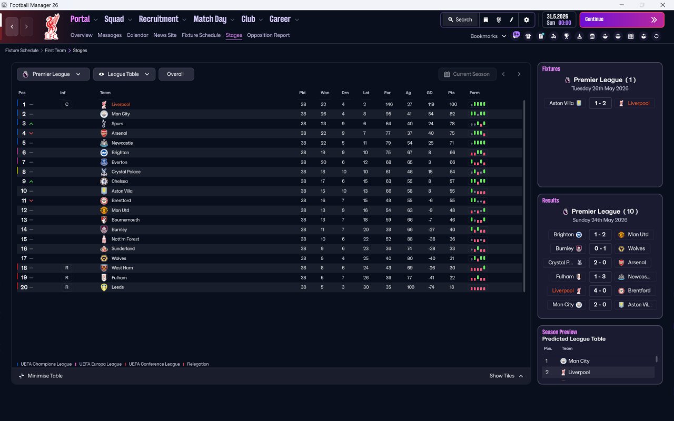Screen dimensions: 674x421
Task: Click Fixture Schedule in the breadcrumb
Action: [22, 51]
